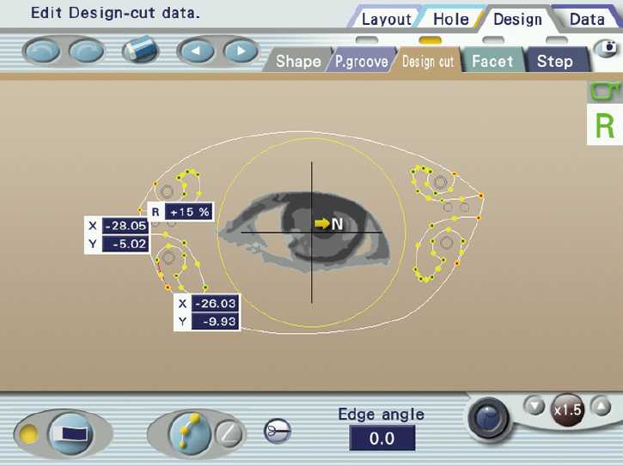
Task: Open the Facet sub-tab
Action: pos(492,62)
